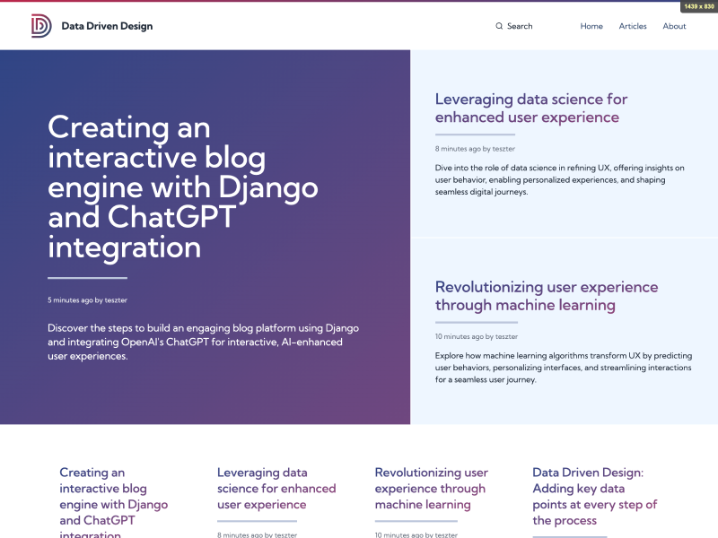The width and height of the screenshot is (718, 538).
Task: Click the summary starting 'Dive into the role'
Action: (x=559, y=180)
